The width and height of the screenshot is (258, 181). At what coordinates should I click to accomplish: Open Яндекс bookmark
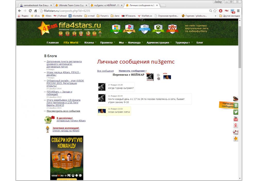(23, 16)
